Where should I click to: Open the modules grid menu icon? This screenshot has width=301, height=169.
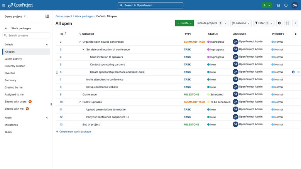point(3,5)
